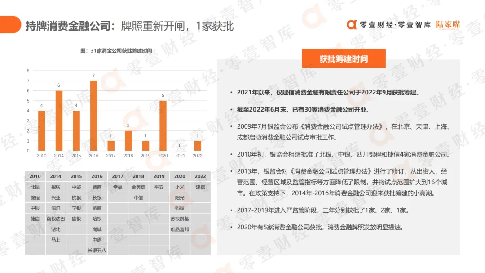The image size is (485, 273).
Task: Click the 2014 bar in the chart
Action: 59,121
